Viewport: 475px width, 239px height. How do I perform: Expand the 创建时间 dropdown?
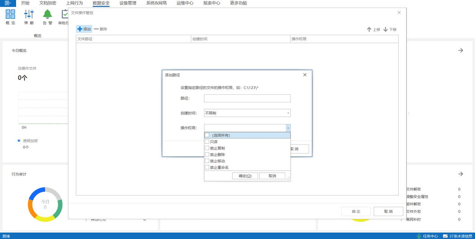pos(288,113)
